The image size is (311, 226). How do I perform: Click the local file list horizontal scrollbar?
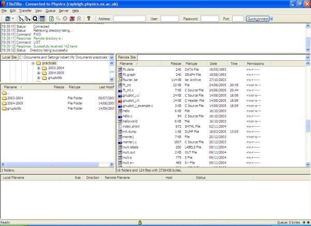[52, 164]
